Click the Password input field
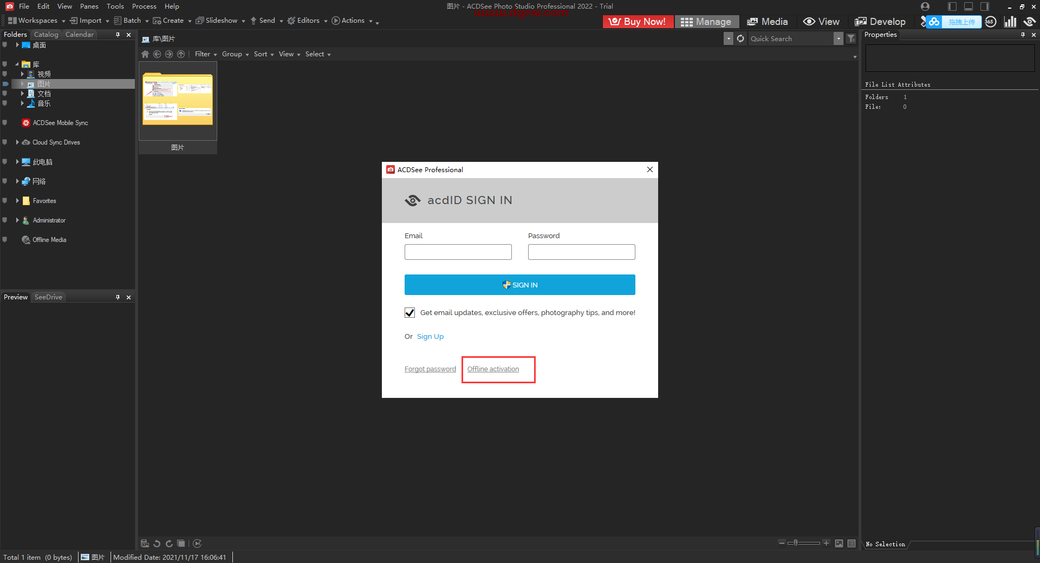Screen dimensions: 1040x563 click(x=581, y=252)
